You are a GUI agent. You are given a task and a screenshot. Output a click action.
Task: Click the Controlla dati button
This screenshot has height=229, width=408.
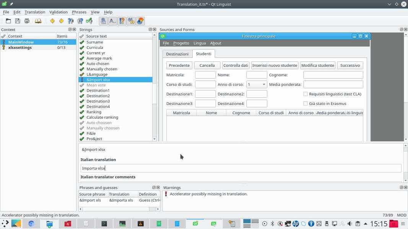tap(236, 65)
